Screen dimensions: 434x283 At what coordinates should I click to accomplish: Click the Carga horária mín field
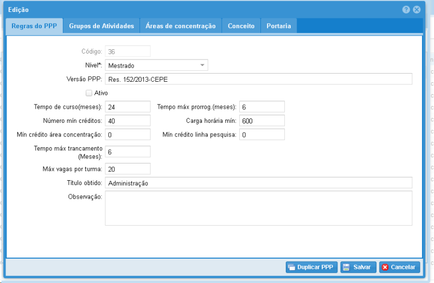pyautogui.click(x=262, y=121)
